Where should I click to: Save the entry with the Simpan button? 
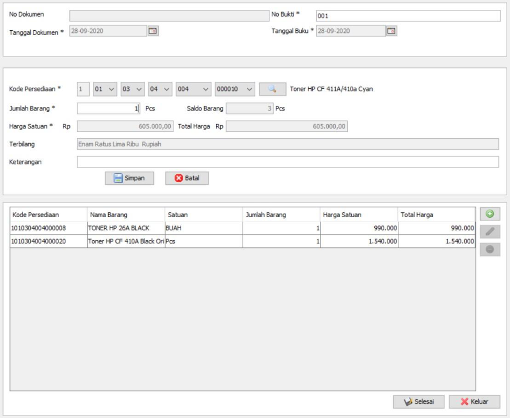click(x=129, y=178)
